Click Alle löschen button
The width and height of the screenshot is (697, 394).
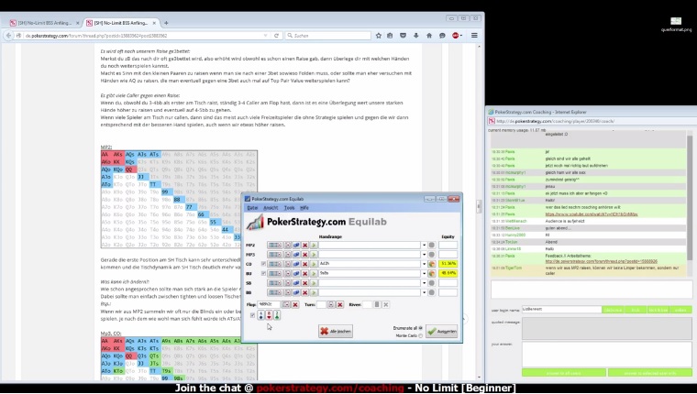point(336,331)
